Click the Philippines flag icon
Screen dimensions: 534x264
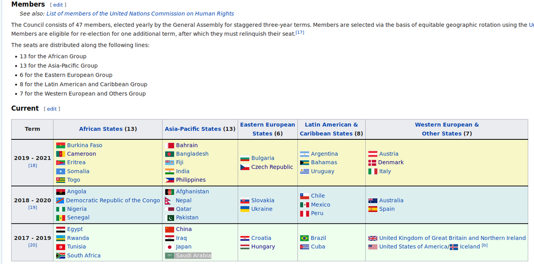coord(170,180)
